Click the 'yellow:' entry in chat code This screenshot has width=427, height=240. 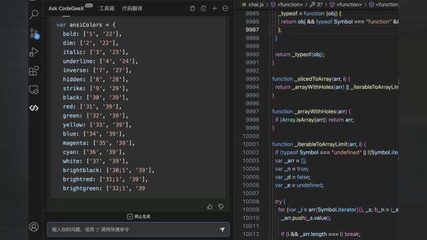coord(97,125)
